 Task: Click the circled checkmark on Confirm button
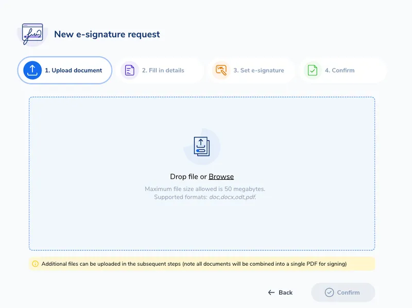(x=329, y=293)
